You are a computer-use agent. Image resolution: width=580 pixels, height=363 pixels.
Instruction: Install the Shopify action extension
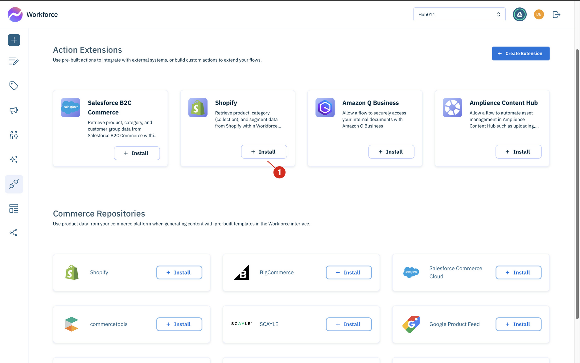coord(264,151)
